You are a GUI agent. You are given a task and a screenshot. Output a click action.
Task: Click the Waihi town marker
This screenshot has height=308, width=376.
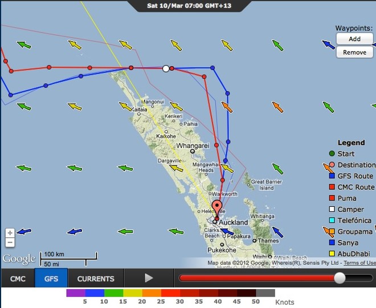click(270, 257)
